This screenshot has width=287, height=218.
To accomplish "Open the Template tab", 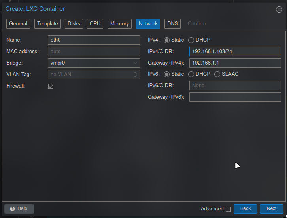I will point(48,24).
